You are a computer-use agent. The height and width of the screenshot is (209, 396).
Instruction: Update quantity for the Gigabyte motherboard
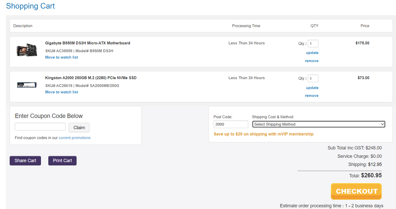(312, 53)
